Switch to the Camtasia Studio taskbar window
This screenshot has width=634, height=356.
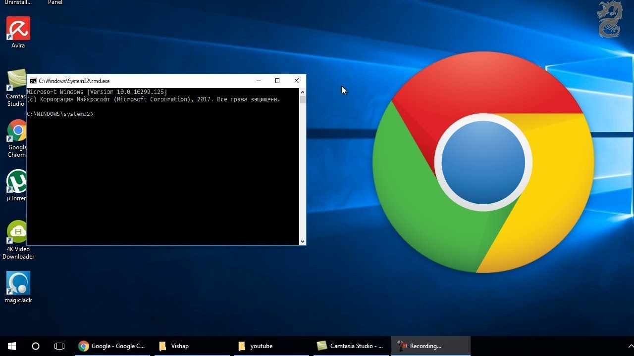(x=351, y=346)
